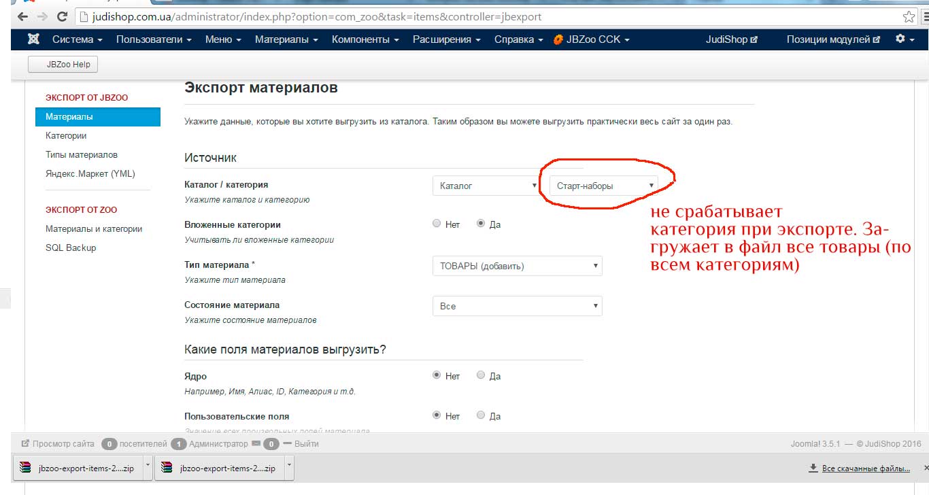Open the Расширения menu
Viewport: 929px width, 495px height.
(x=446, y=39)
